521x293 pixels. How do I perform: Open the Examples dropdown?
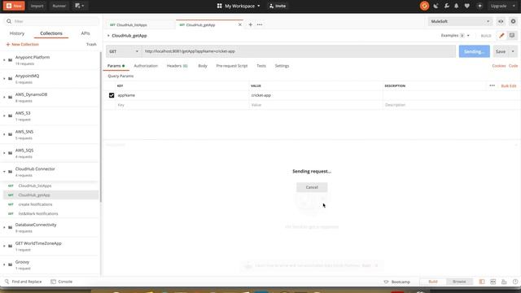click(x=455, y=35)
